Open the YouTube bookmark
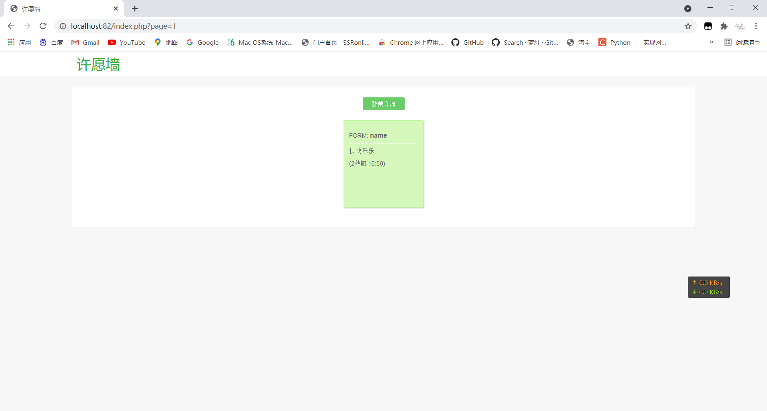 (127, 42)
